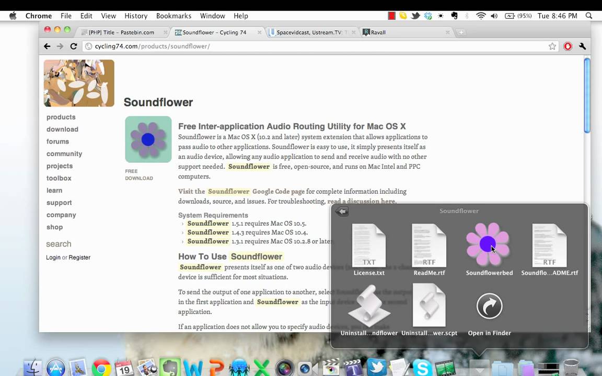Open Uninstall...wer.scpt script file
The image size is (602, 376).
[x=429, y=305]
